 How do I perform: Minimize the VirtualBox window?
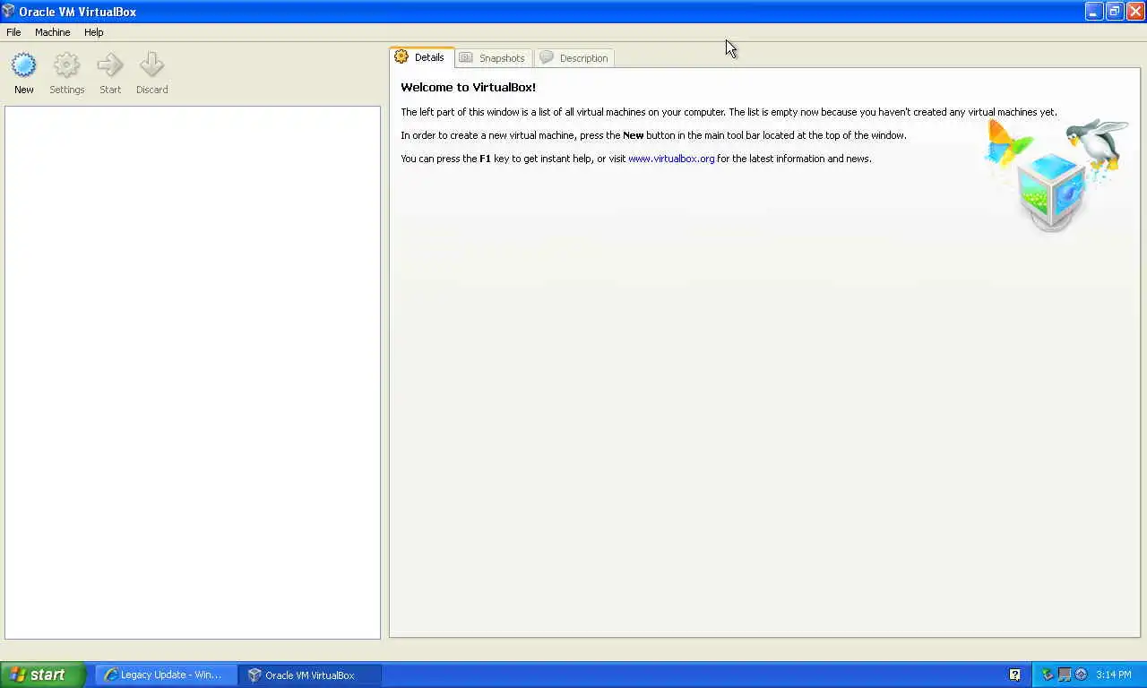[x=1094, y=12]
